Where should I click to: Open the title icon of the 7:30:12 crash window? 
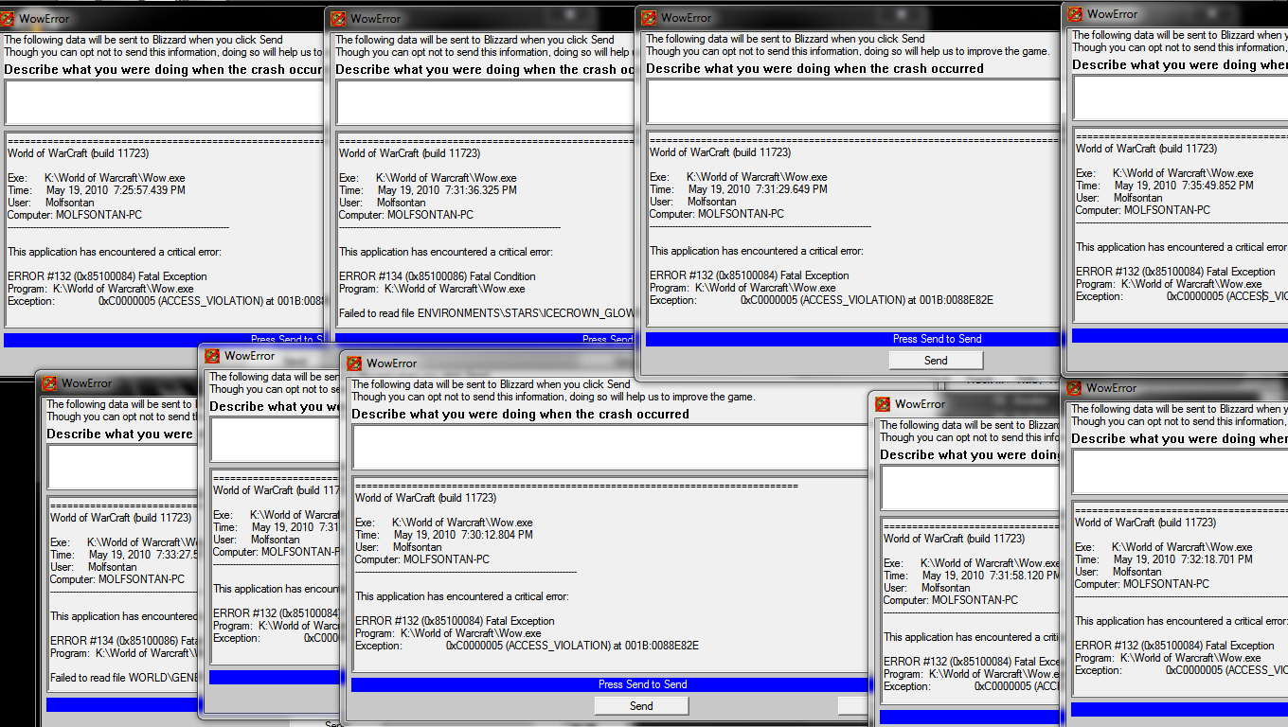354,363
